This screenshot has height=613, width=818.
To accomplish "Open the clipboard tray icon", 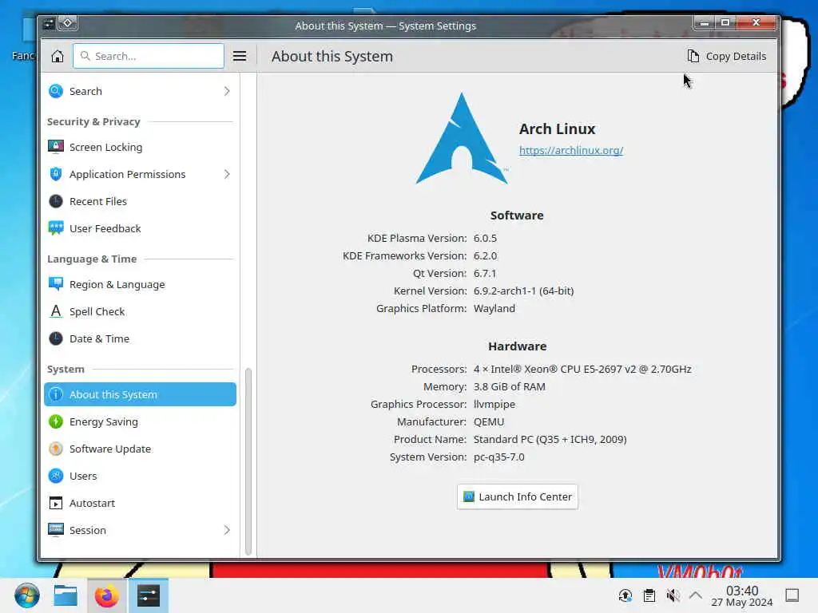I will [x=649, y=595].
